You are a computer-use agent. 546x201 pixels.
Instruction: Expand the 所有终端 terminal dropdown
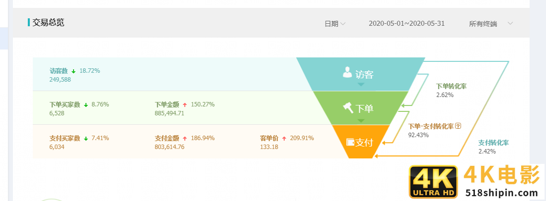(491, 24)
